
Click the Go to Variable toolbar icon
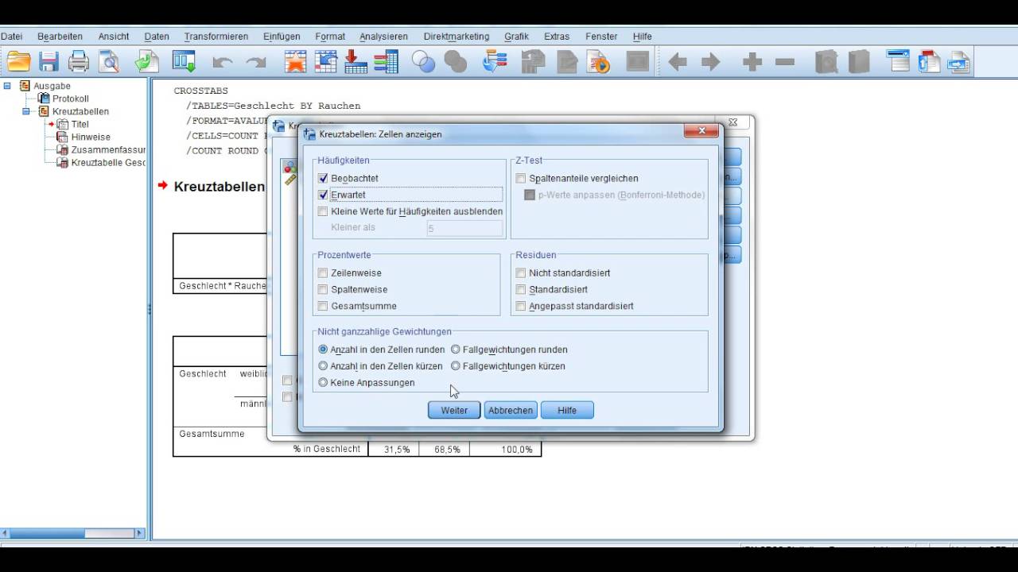pos(356,62)
